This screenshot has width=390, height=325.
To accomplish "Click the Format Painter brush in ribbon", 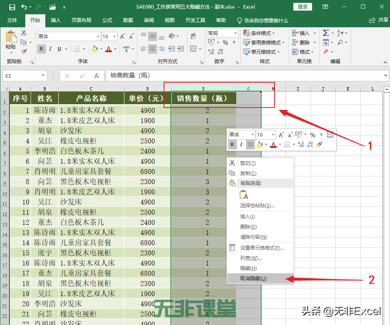I will 24,52.
